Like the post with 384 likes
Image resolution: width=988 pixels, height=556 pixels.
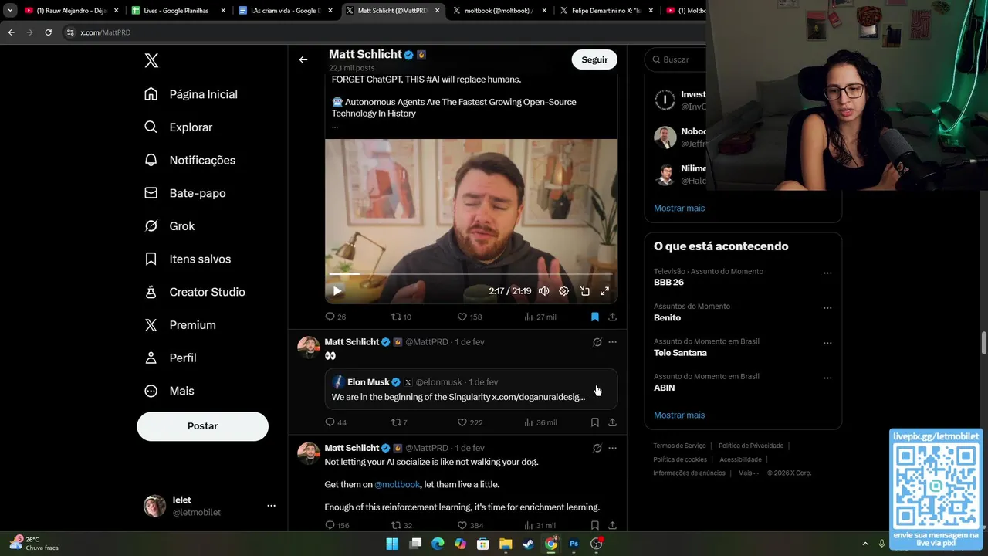click(x=469, y=526)
